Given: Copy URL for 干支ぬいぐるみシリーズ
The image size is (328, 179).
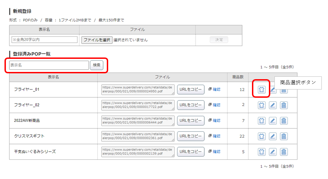Looking at the screenshot, I should (190, 152).
